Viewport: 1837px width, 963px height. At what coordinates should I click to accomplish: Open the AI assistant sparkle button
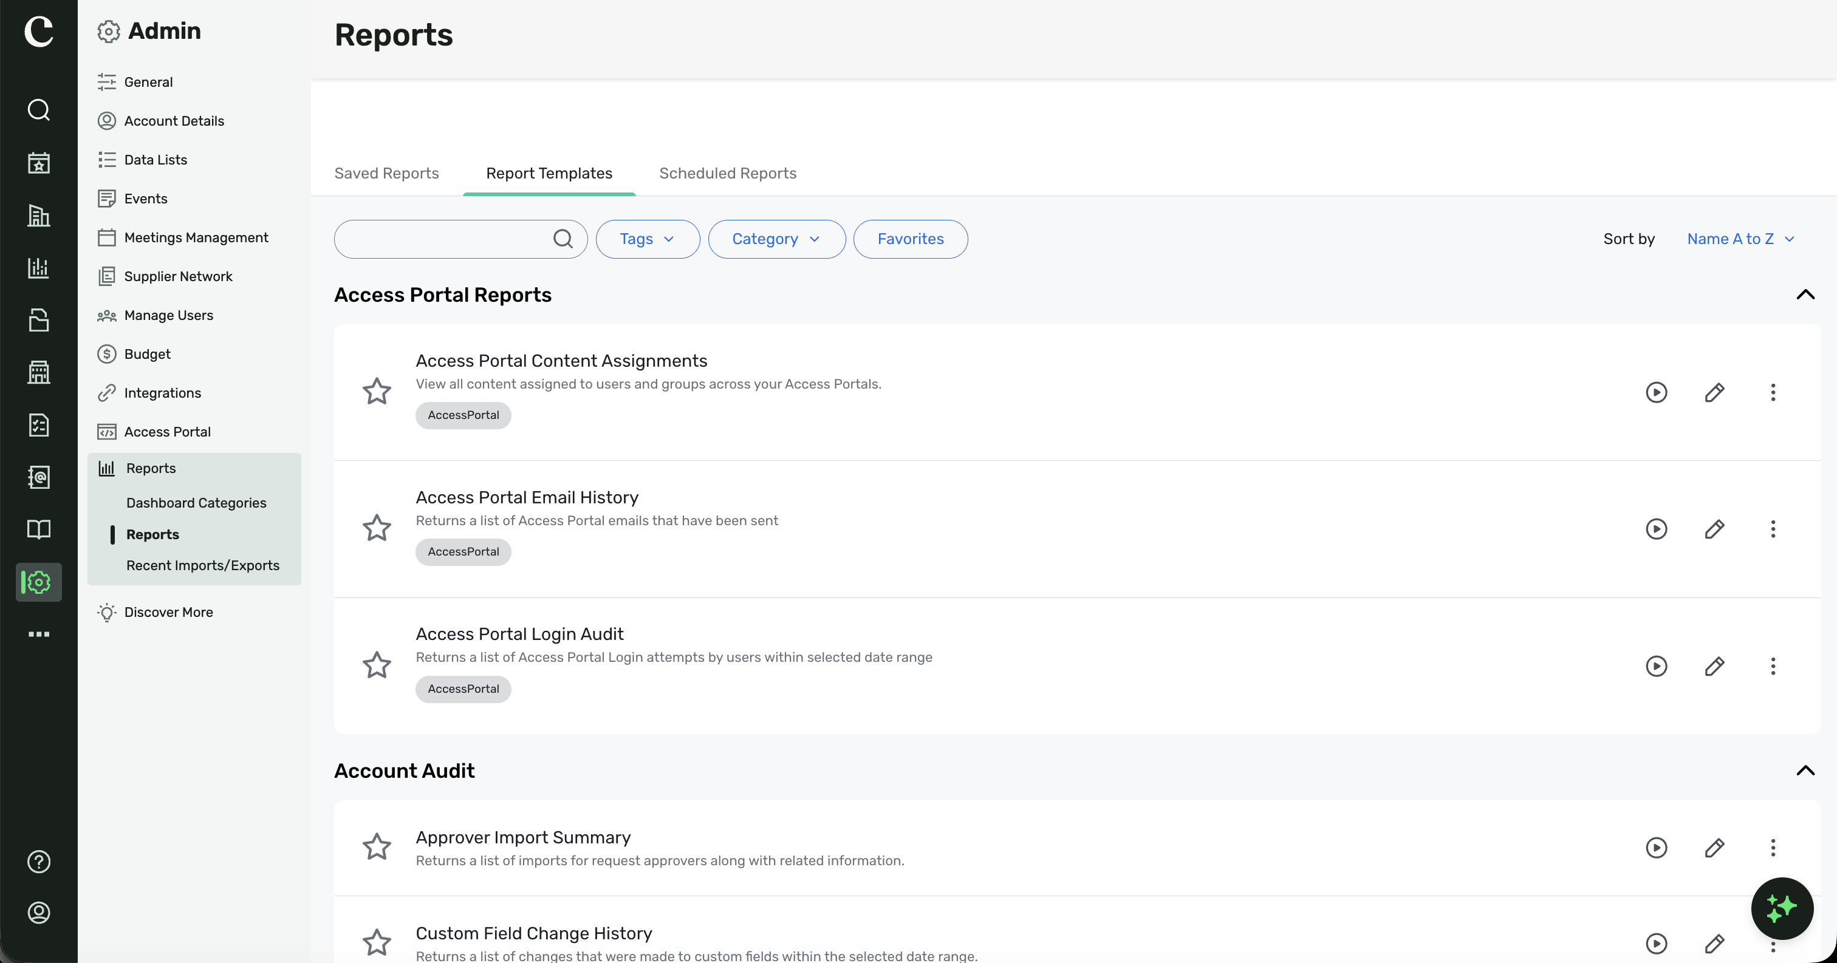point(1781,908)
